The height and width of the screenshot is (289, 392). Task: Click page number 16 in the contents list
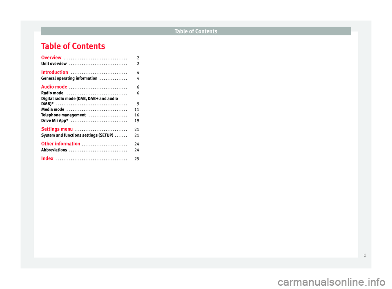136,116
